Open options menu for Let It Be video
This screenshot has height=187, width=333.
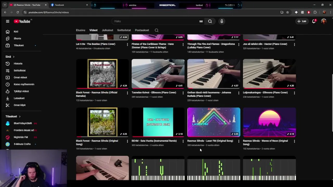coord(127,44)
